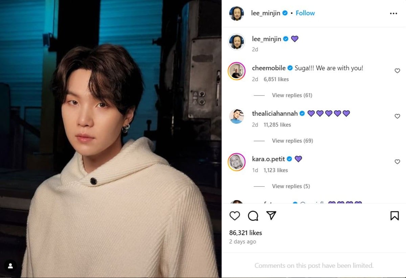Open the three-dots more options menu

point(393,13)
